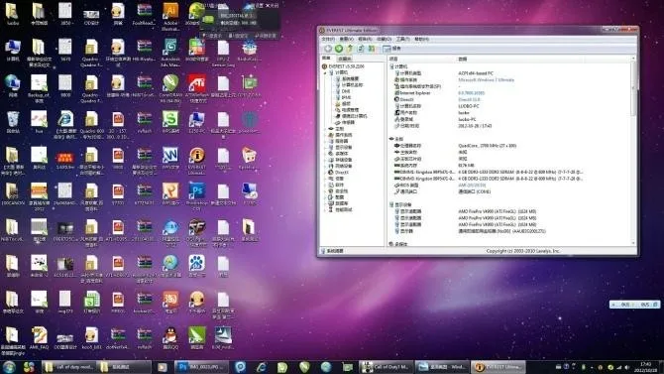Click the EVEREST summary vertical scrollbar
The height and width of the screenshot is (374, 664).
pyautogui.click(x=634, y=151)
